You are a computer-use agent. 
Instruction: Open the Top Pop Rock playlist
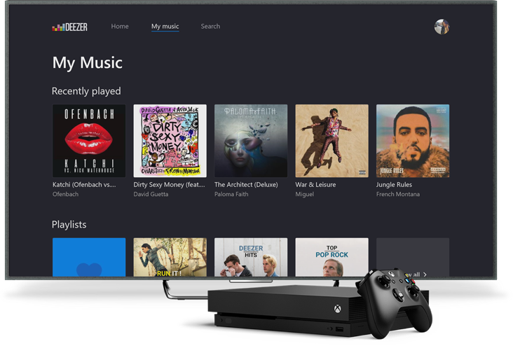tap(331, 257)
